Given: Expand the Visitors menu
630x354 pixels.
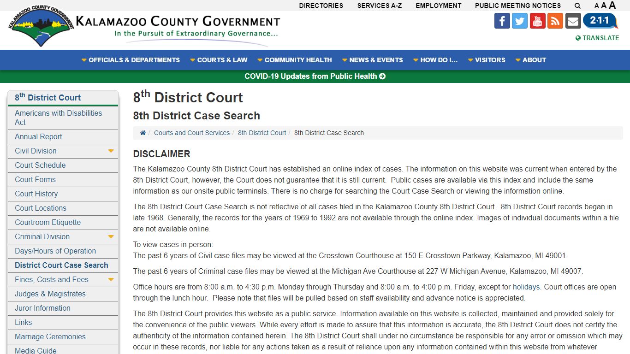Looking at the screenshot, I should (x=487, y=60).
